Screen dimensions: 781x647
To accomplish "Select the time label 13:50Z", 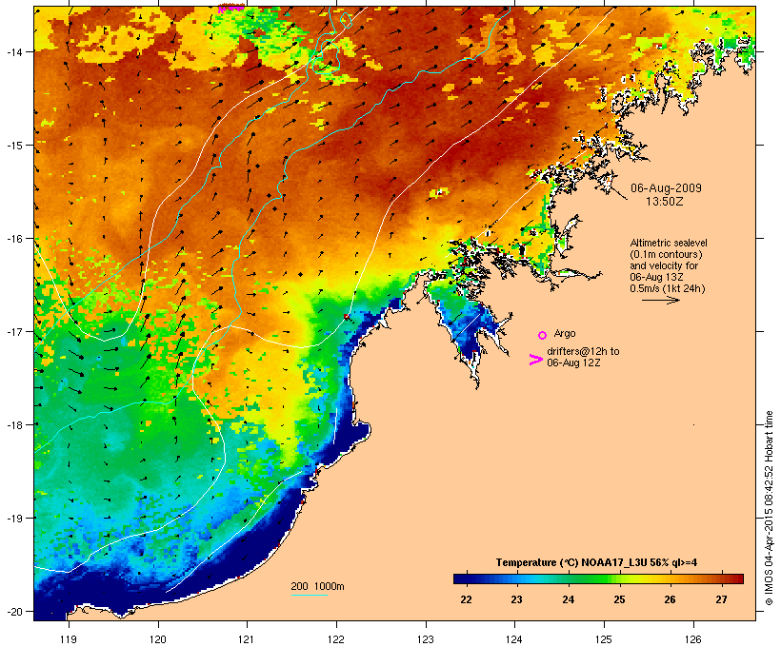I will (x=665, y=202).
